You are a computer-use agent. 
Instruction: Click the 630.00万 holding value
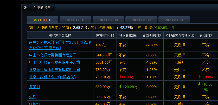click(x=103, y=87)
